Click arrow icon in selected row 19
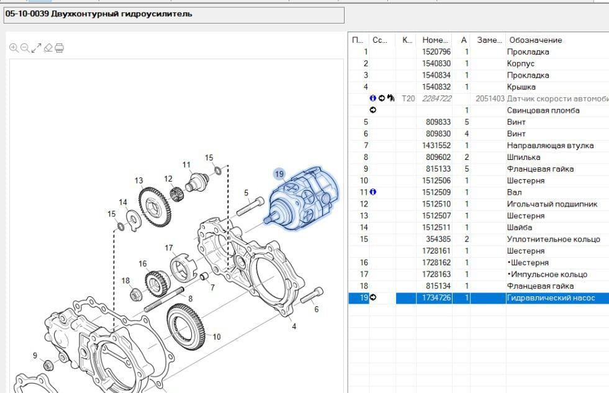This screenshot has height=393, width=609. (373, 298)
